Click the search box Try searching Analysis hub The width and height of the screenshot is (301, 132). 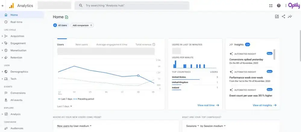(x=132, y=5)
